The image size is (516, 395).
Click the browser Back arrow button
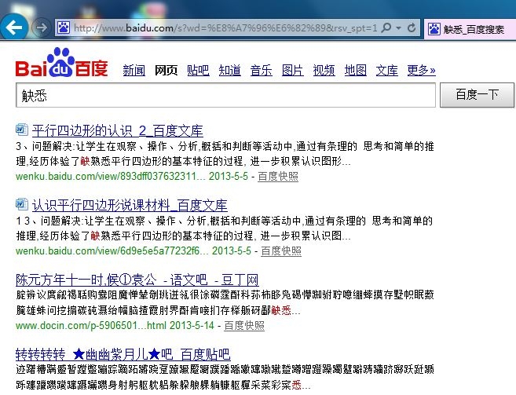13,27
